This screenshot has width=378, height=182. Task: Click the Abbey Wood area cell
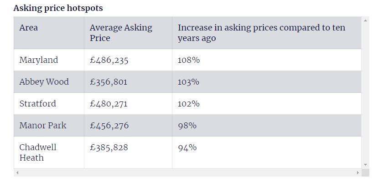coord(44,82)
